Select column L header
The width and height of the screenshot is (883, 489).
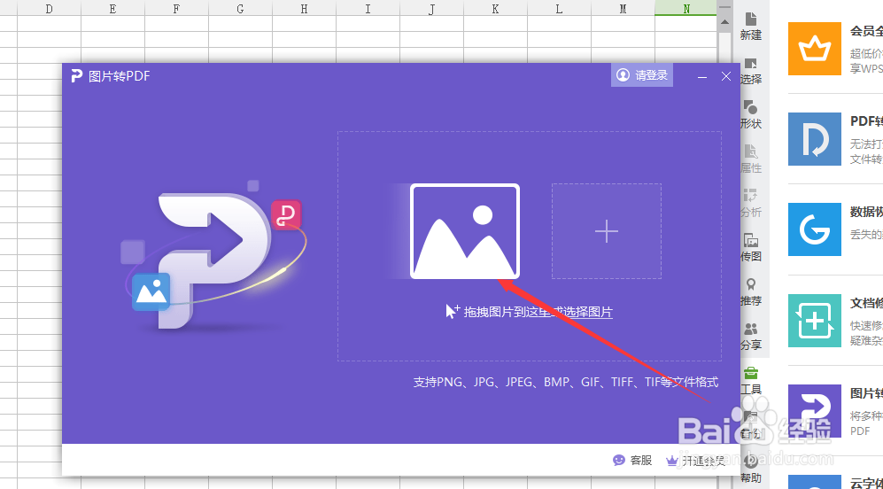click(559, 9)
